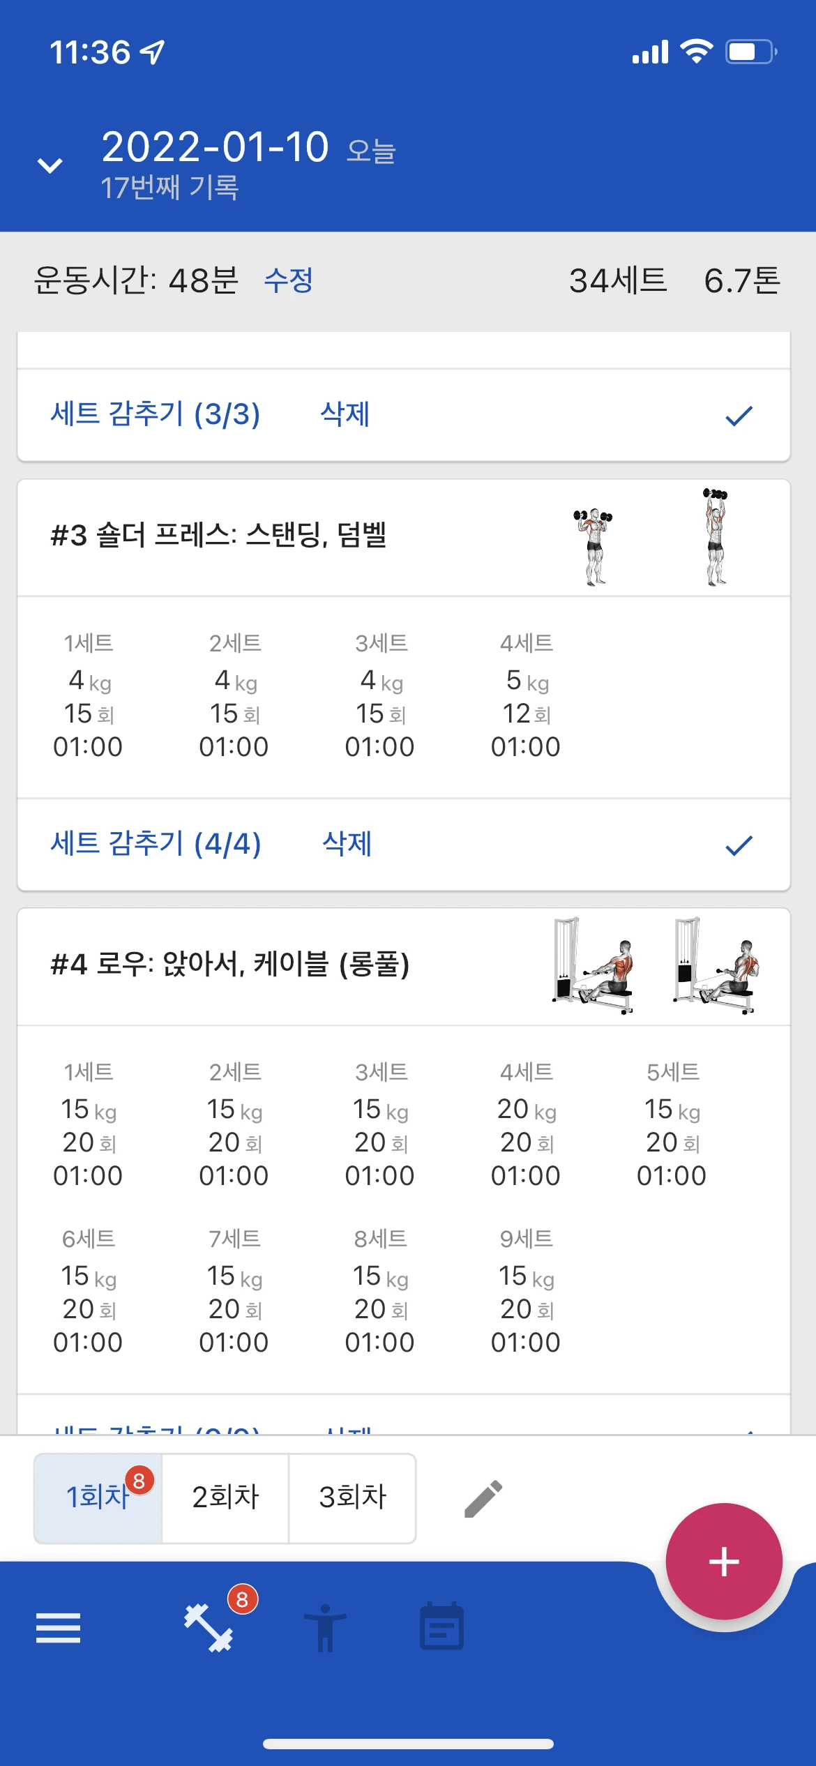Open the hamburger menu in bottom bar

tap(58, 1627)
